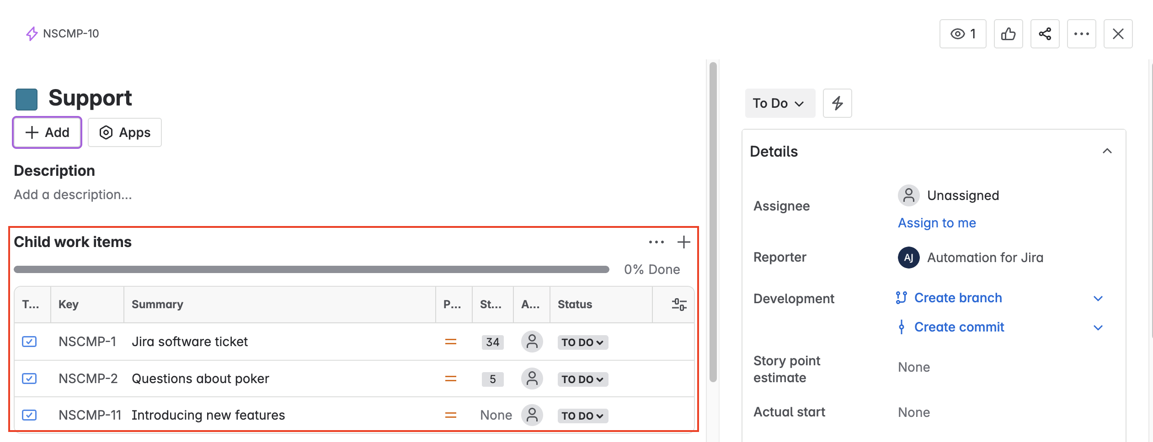1153x442 pixels.
Task: Toggle the watch eye icon button
Action: [962, 34]
